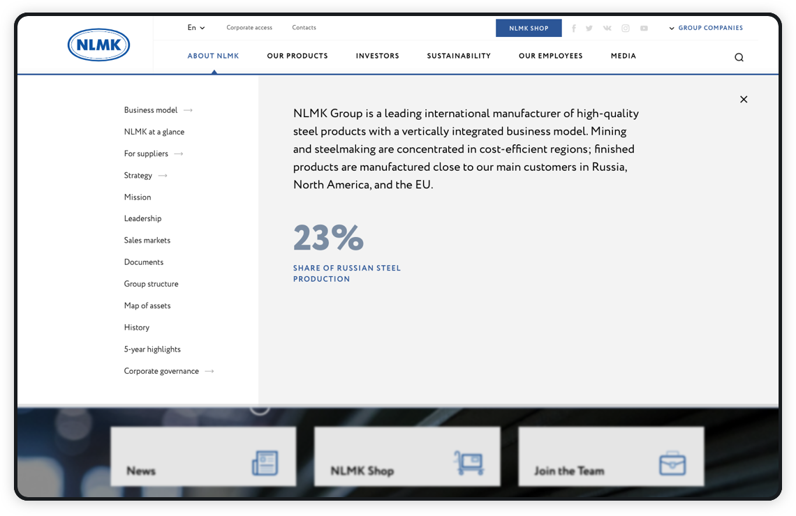Open the Contacts link
The width and height of the screenshot is (796, 516).
(x=304, y=28)
